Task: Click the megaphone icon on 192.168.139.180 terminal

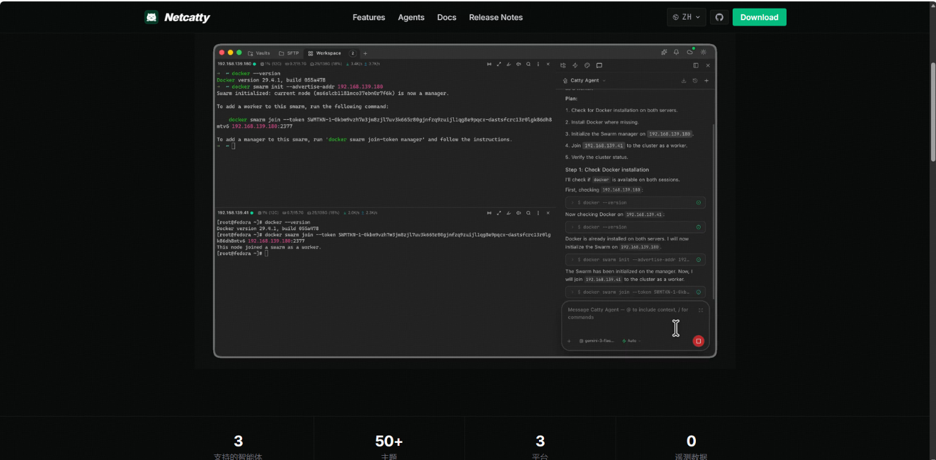Action: 518,64
